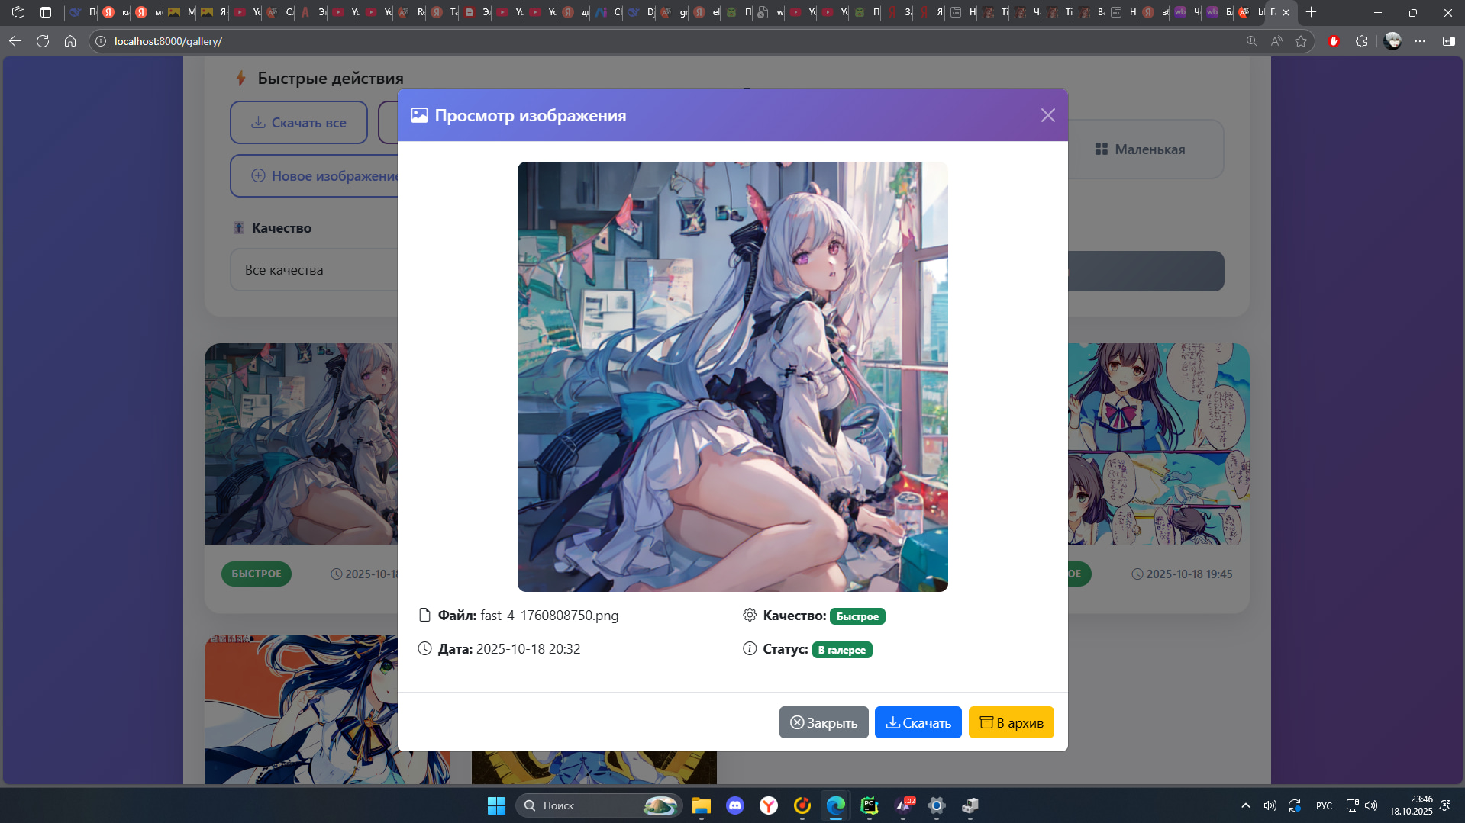The width and height of the screenshot is (1465, 823).
Task: Open the last pinned app at the taskbar's end
Action: [970, 805]
